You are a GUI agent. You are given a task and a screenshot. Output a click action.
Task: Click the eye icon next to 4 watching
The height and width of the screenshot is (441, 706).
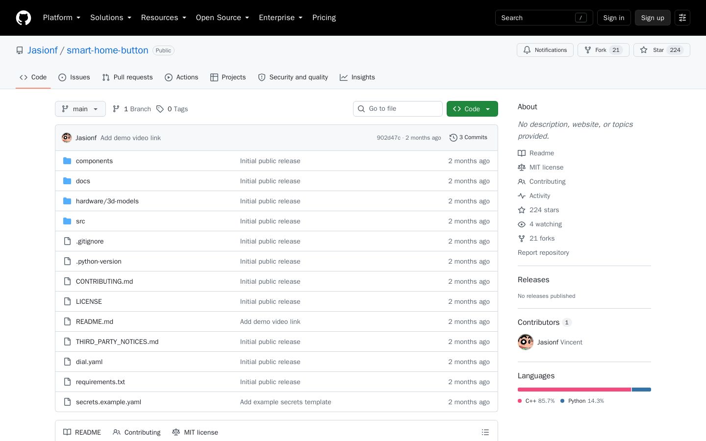tap(522, 224)
